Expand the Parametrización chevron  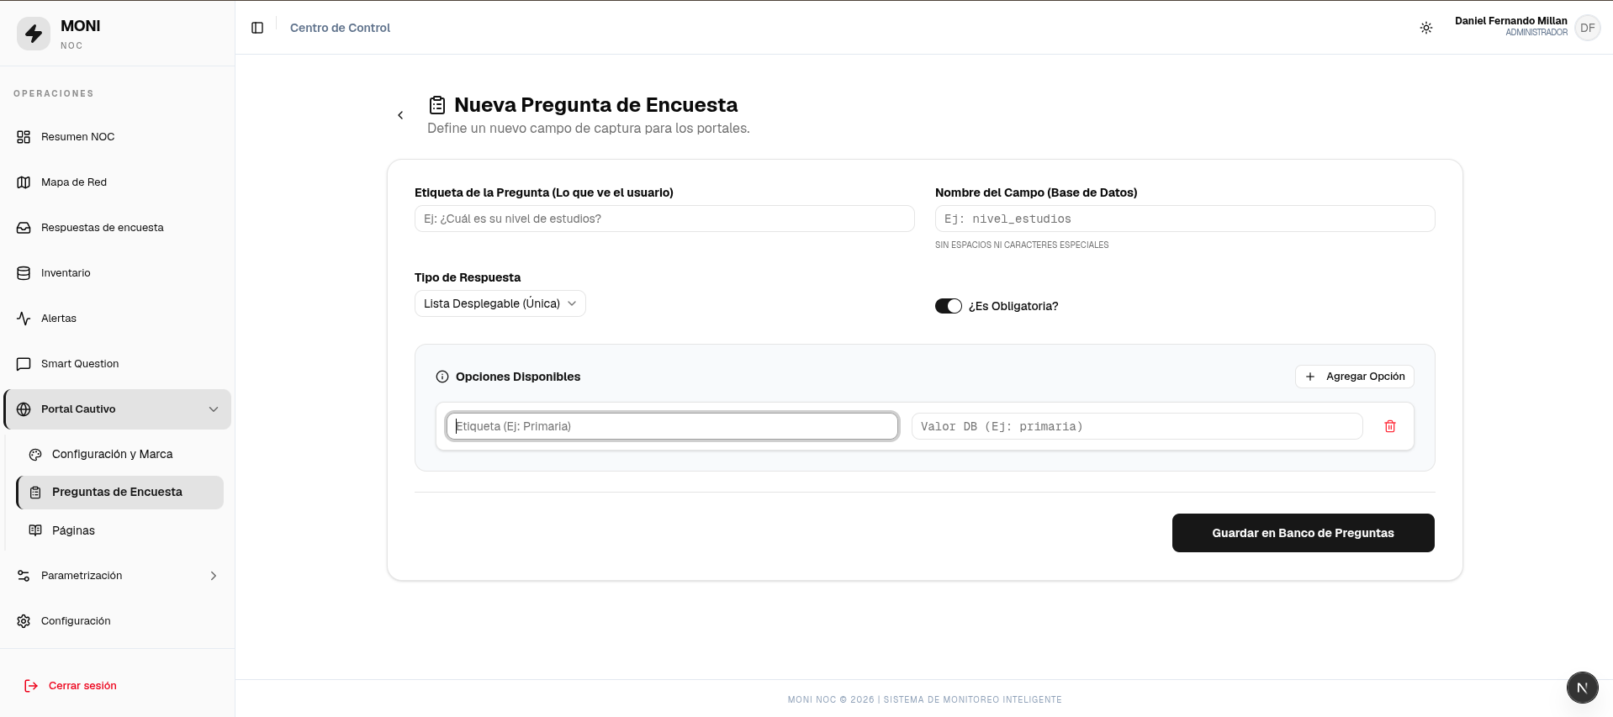pos(214,576)
